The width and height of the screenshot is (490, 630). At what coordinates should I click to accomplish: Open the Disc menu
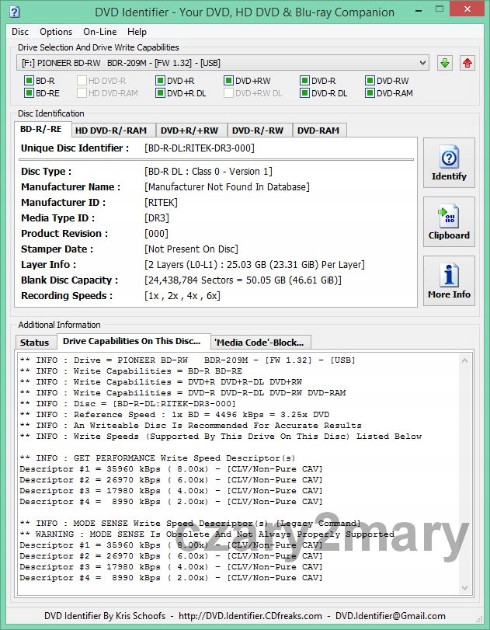20,32
